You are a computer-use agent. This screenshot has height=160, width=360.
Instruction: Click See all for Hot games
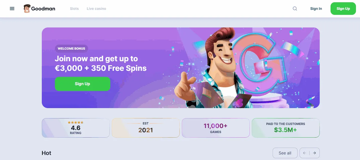(285, 153)
